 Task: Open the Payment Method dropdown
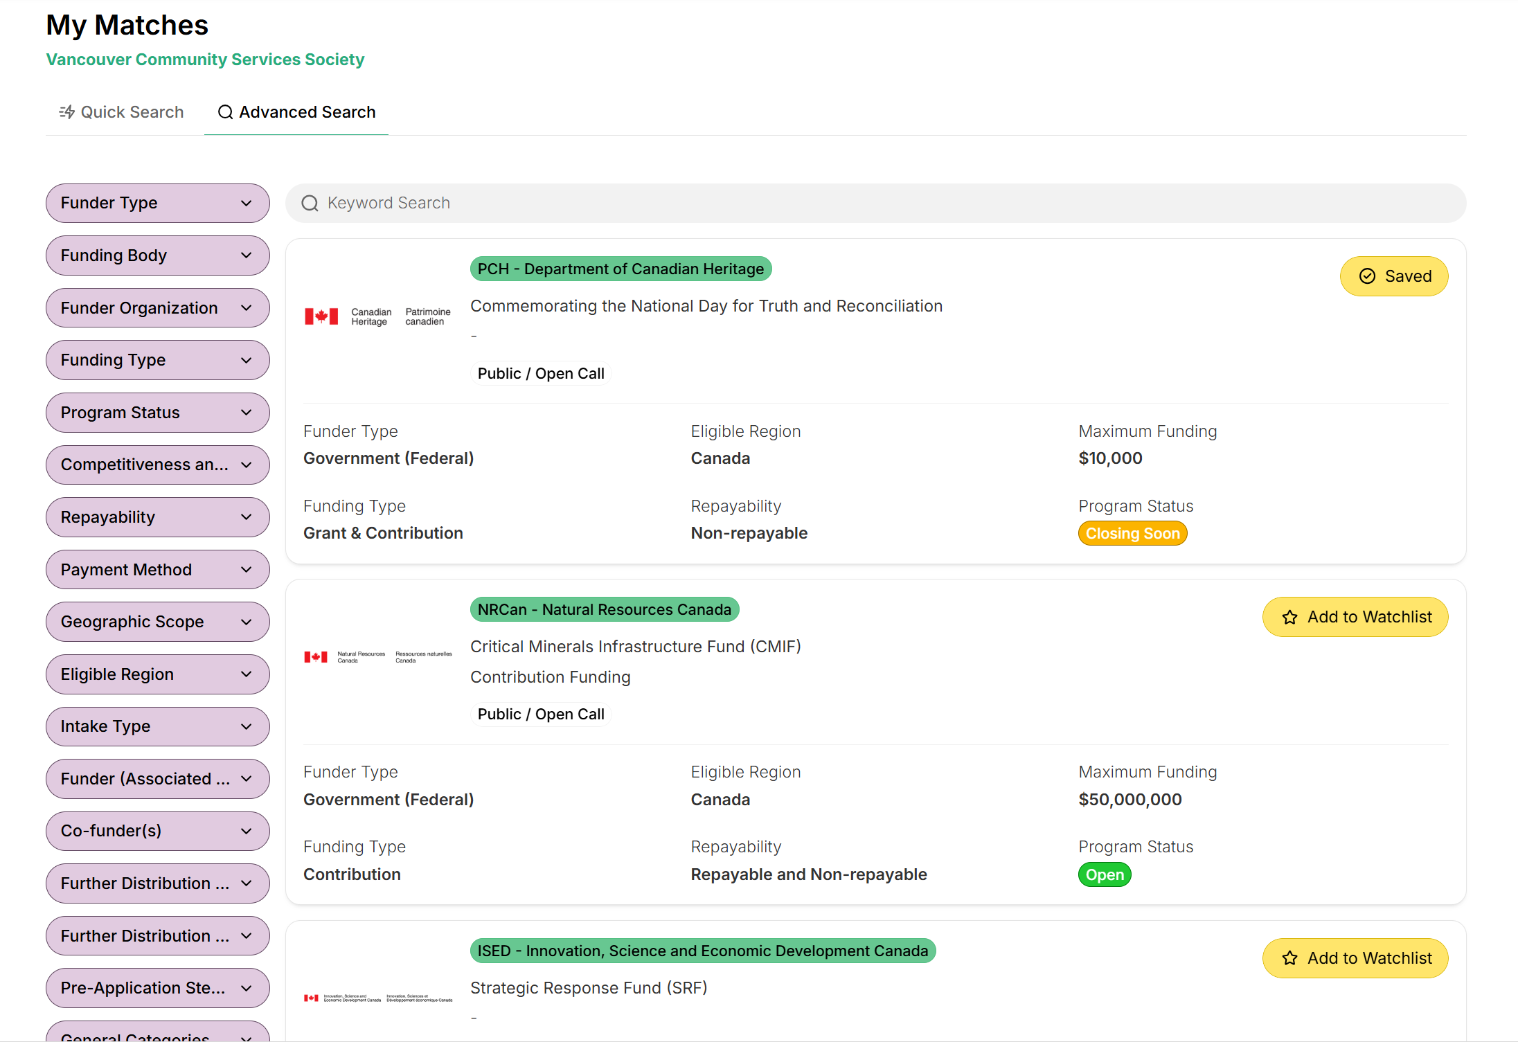click(158, 570)
